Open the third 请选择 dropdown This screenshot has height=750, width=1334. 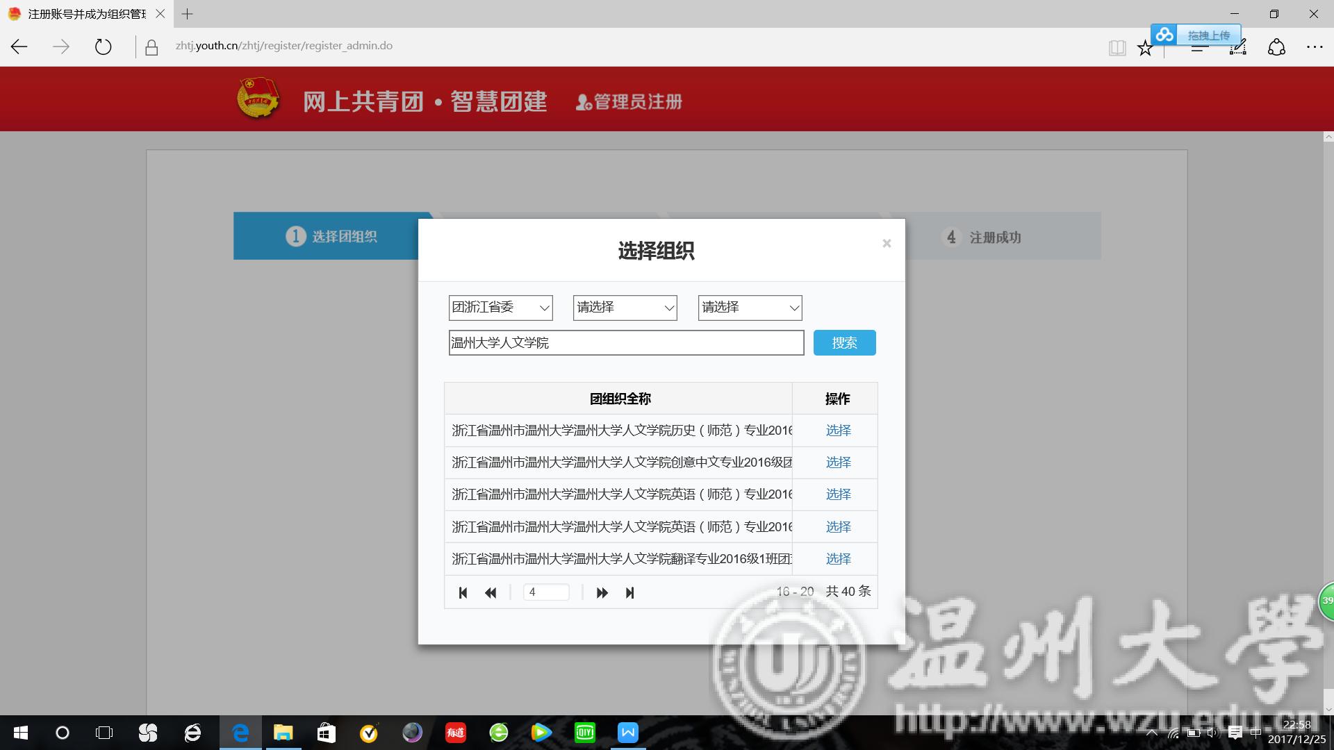tap(750, 308)
